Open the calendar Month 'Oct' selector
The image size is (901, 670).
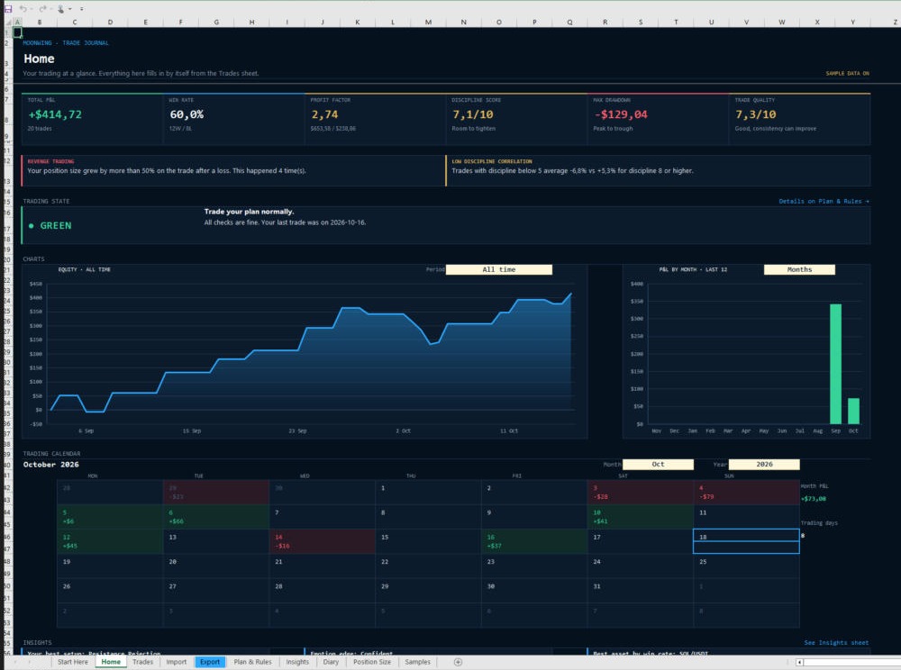tap(658, 464)
